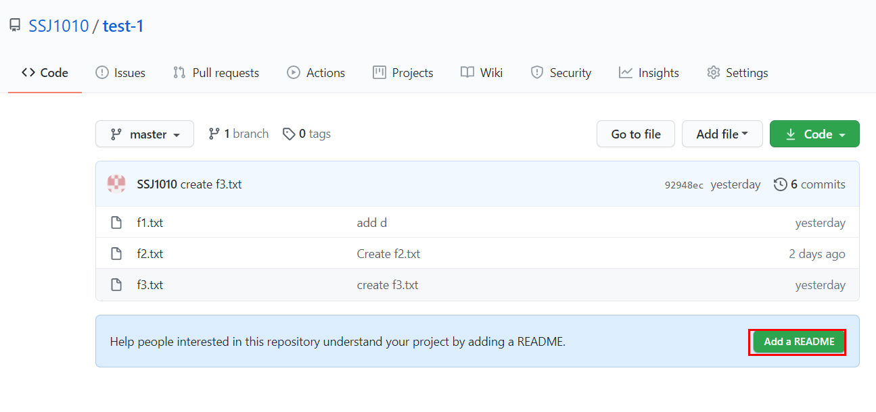
Task: Open the green Code download dropdown
Action: pos(814,134)
